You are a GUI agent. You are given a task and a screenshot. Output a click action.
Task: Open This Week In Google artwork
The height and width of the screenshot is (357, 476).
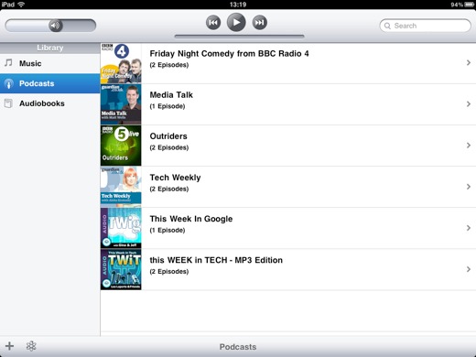pos(121,228)
